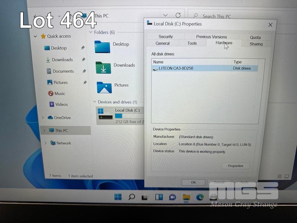Open File Explorer from the taskbar

(186, 197)
